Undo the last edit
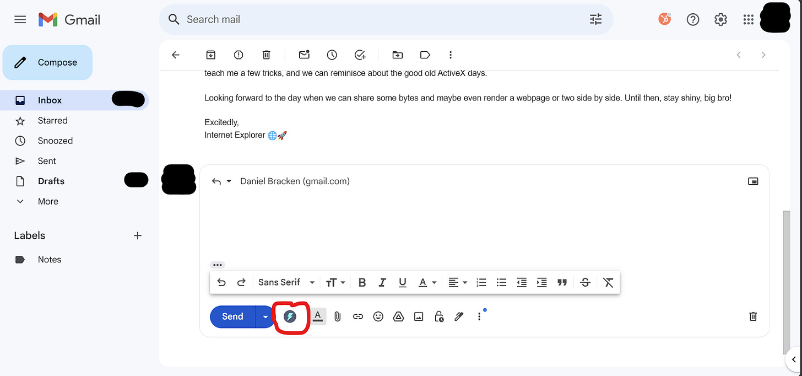This screenshot has height=376, width=802. 221,282
